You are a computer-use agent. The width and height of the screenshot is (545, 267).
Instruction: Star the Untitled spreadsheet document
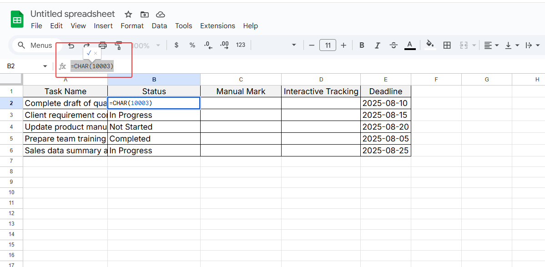[128, 14]
